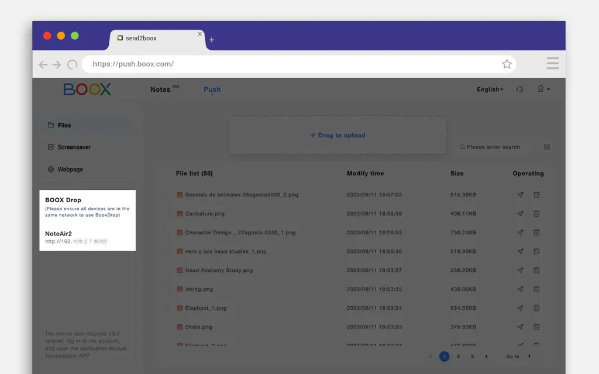Switch to the Notes tab
599x374 pixels.
[160, 89]
